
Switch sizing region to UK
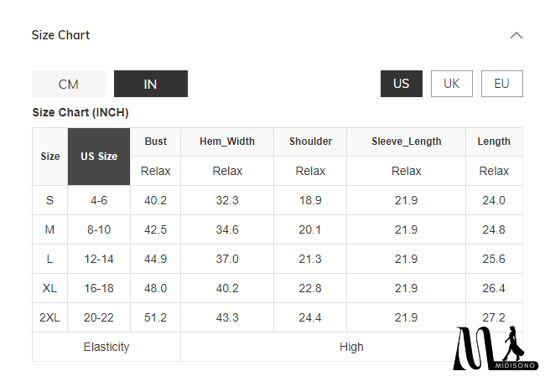(x=452, y=84)
